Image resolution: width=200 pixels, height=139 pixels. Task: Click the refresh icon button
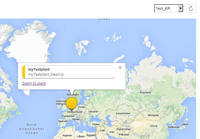tap(191, 8)
